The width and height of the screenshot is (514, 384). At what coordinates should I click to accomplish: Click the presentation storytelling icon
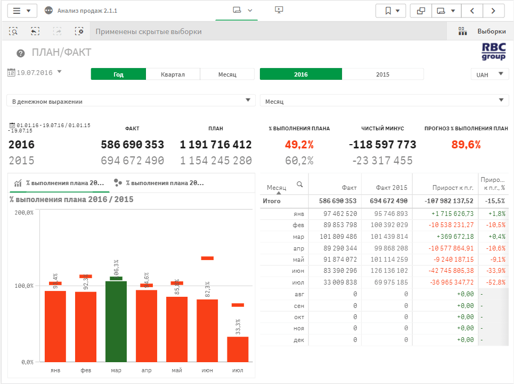[x=278, y=10]
